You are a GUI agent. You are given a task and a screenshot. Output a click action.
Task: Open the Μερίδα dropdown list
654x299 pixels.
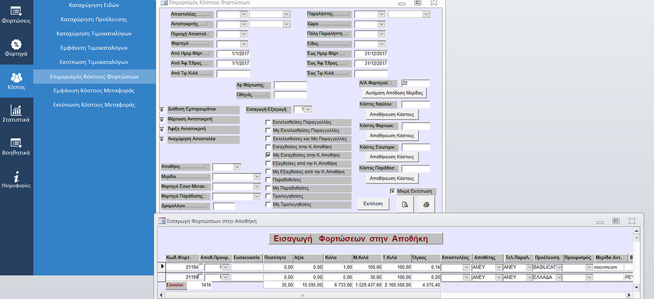tap(256, 177)
